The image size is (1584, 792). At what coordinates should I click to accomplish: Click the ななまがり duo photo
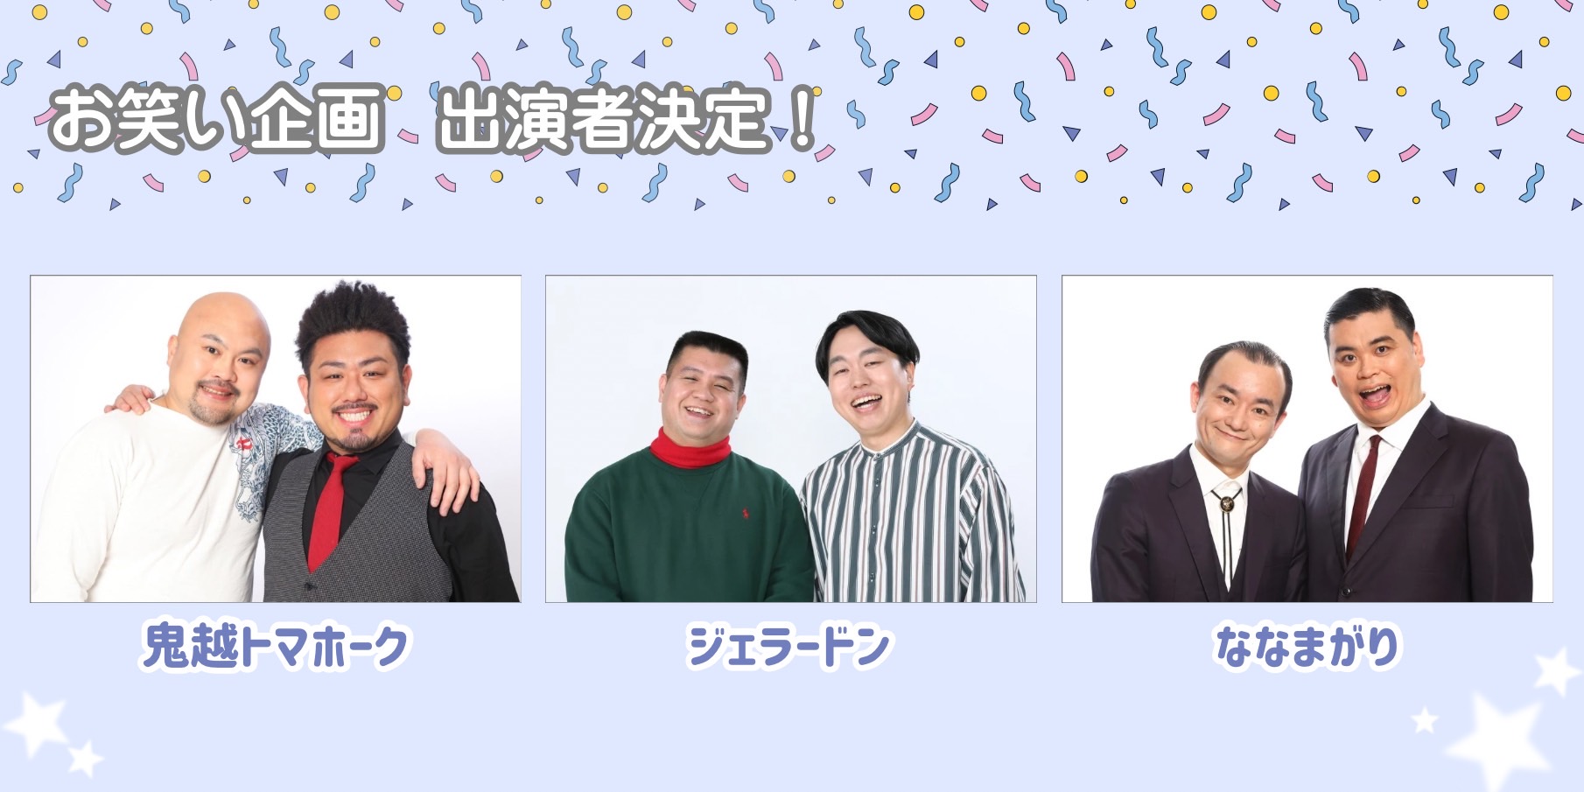coord(1307,438)
